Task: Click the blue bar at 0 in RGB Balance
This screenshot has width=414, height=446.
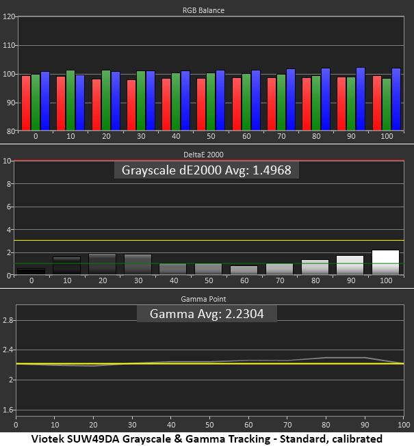Action: pyautogui.click(x=45, y=101)
